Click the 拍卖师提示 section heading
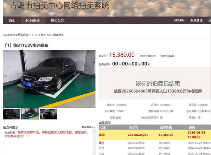This screenshot has height=155, width=211. 11,127
